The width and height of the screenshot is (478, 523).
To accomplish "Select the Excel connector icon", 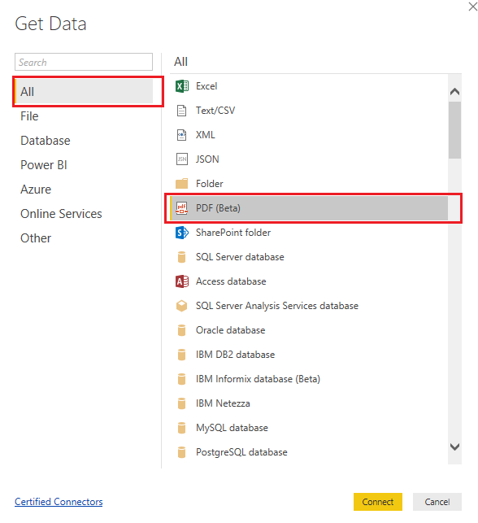I will pyautogui.click(x=181, y=86).
